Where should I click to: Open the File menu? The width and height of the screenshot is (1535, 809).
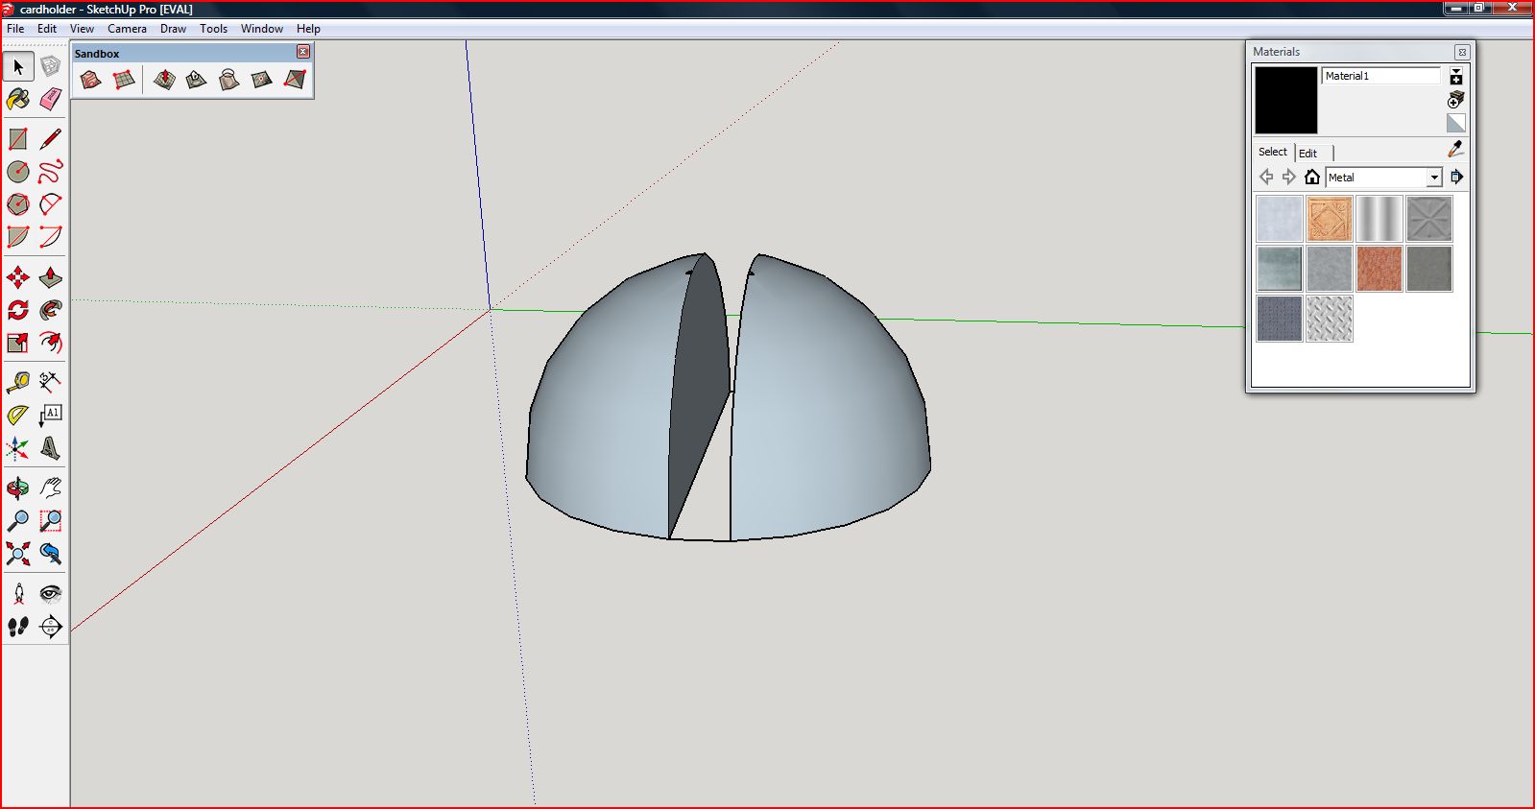coord(15,29)
